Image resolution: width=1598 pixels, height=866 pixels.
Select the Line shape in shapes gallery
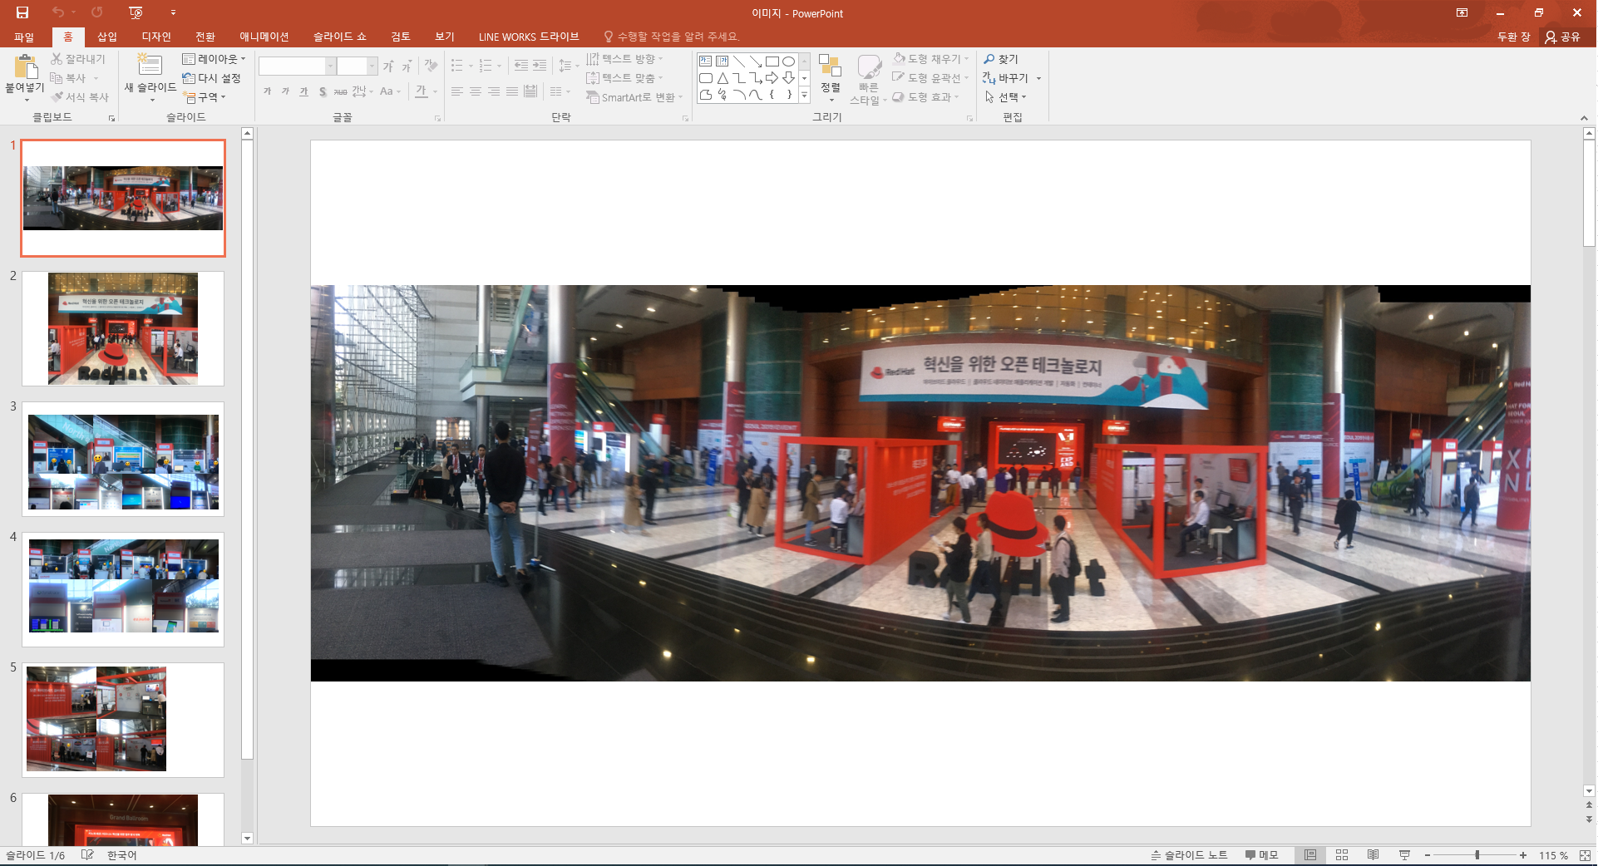(738, 62)
